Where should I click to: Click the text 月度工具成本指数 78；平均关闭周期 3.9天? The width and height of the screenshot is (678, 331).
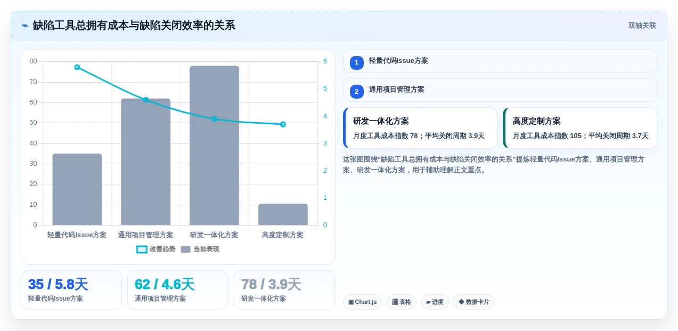pos(419,136)
